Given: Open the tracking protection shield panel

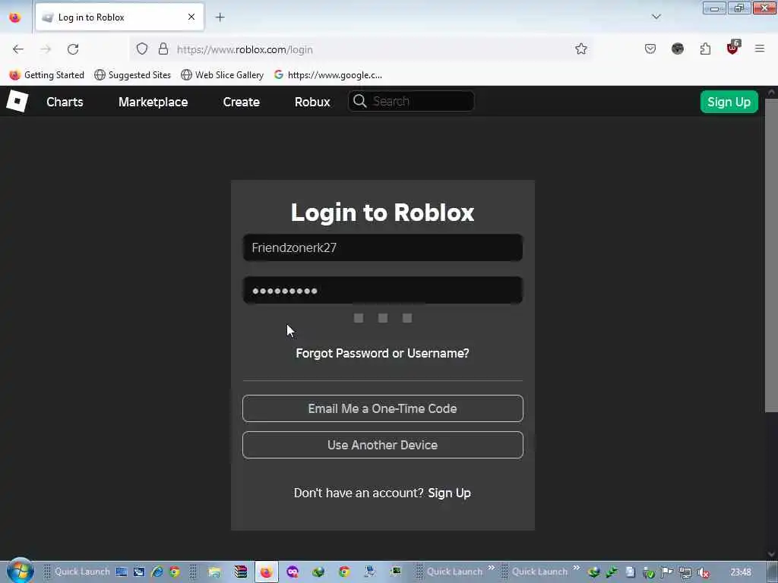Looking at the screenshot, I should pyautogui.click(x=142, y=49).
